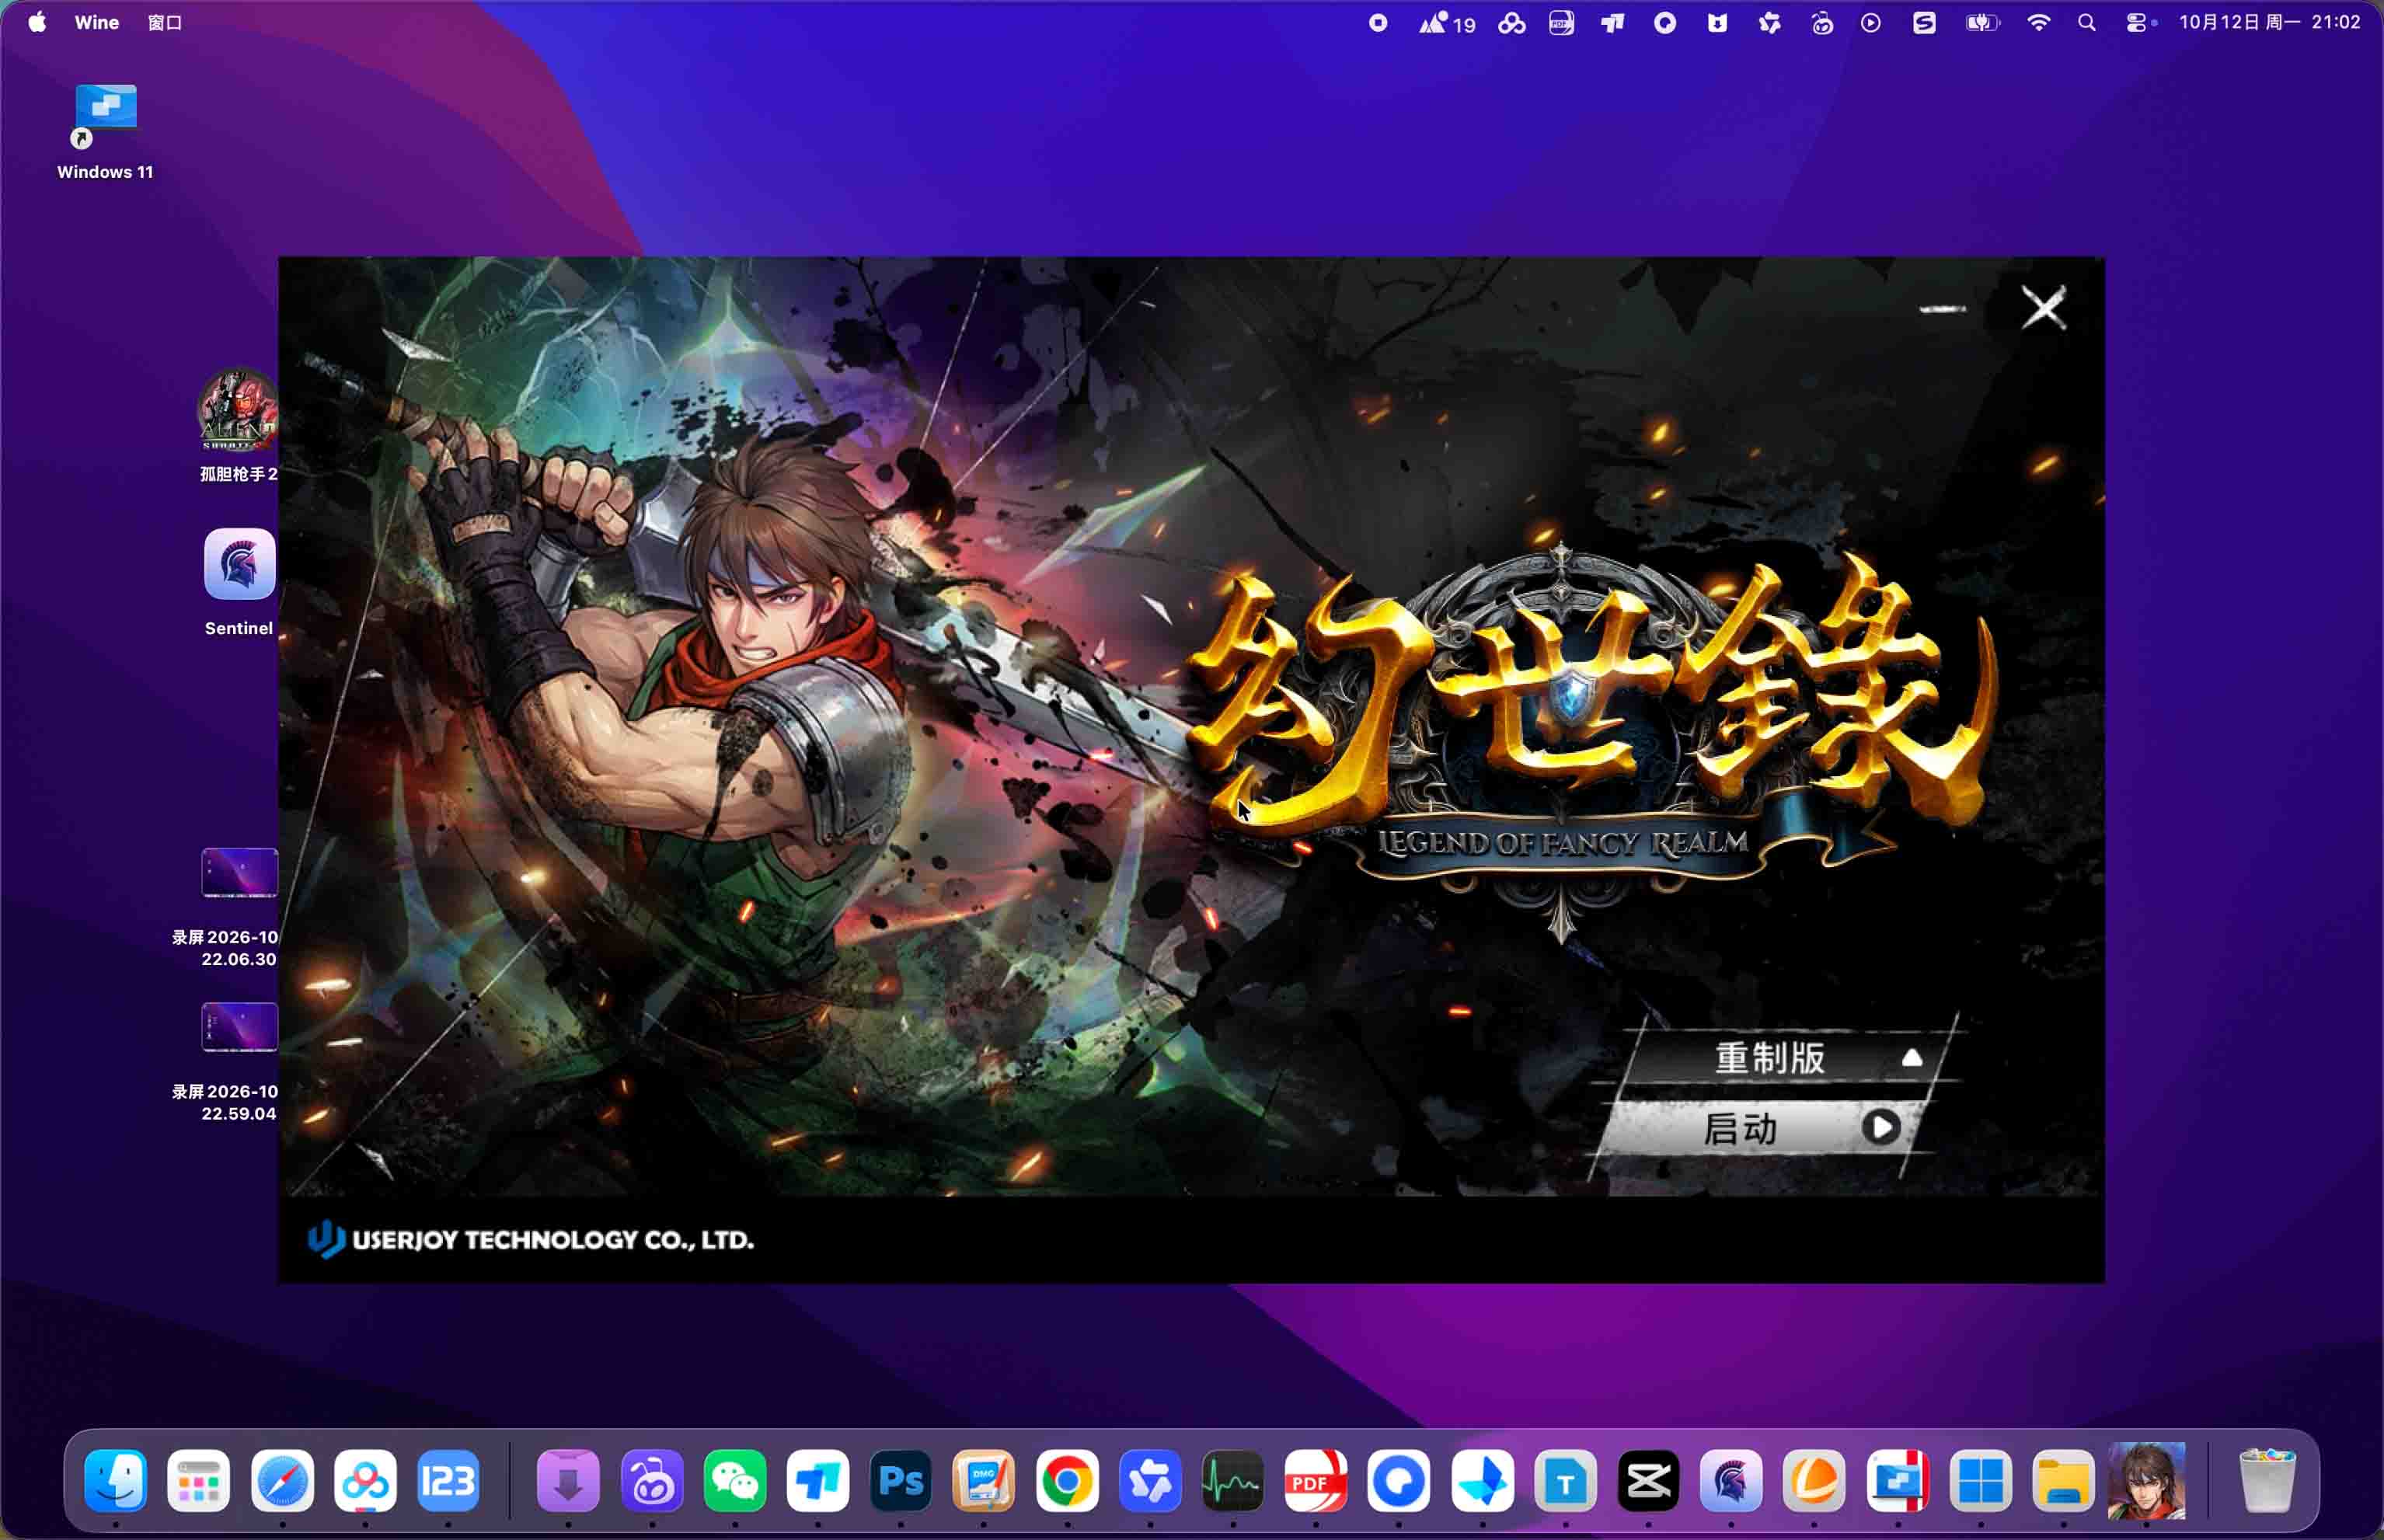This screenshot has height=1540, width=2384.
Task: Select screen recording thumbnail 22.06.30
Action: coord(239,873)
